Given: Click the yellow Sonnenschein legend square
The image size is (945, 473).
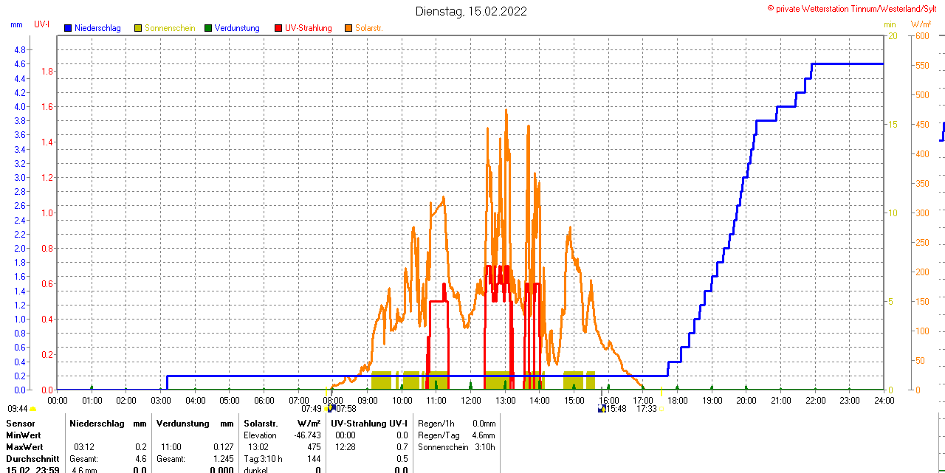Looking at the screenshot, I should coord(138,28).
